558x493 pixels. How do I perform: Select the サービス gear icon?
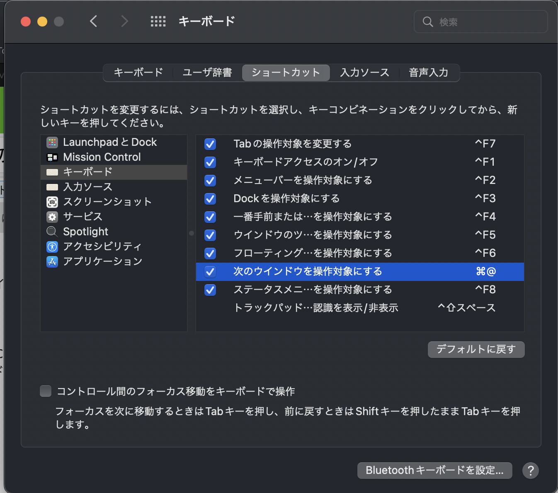[x=52, y=217]
